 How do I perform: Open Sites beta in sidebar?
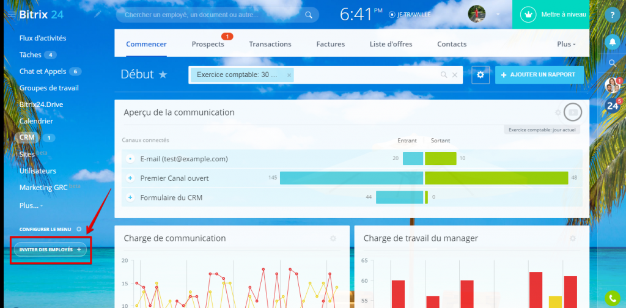click(x=27, y=154)
